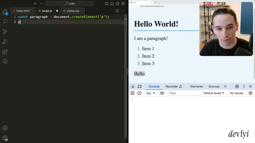
Task: Click the console prompt chevron
Action: (132, 99)
